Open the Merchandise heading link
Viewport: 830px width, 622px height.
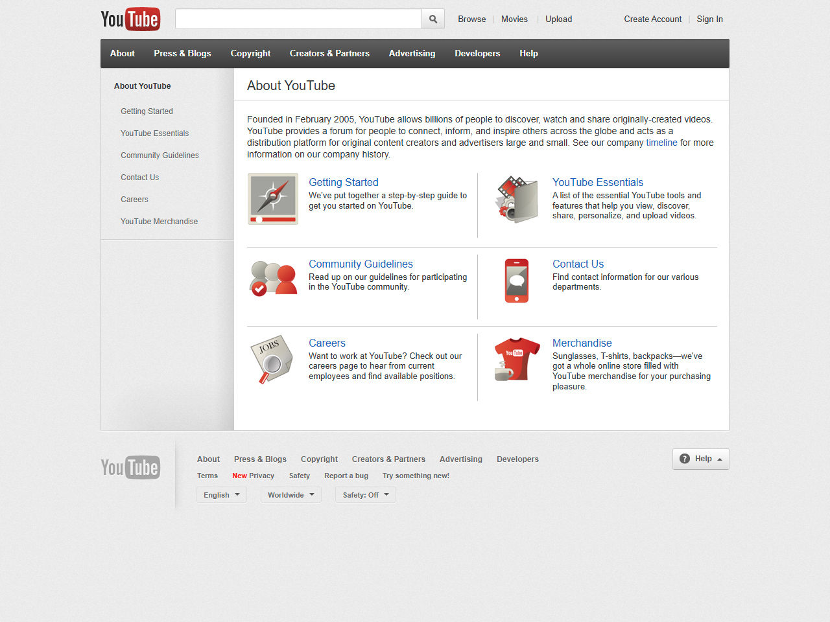582,343
